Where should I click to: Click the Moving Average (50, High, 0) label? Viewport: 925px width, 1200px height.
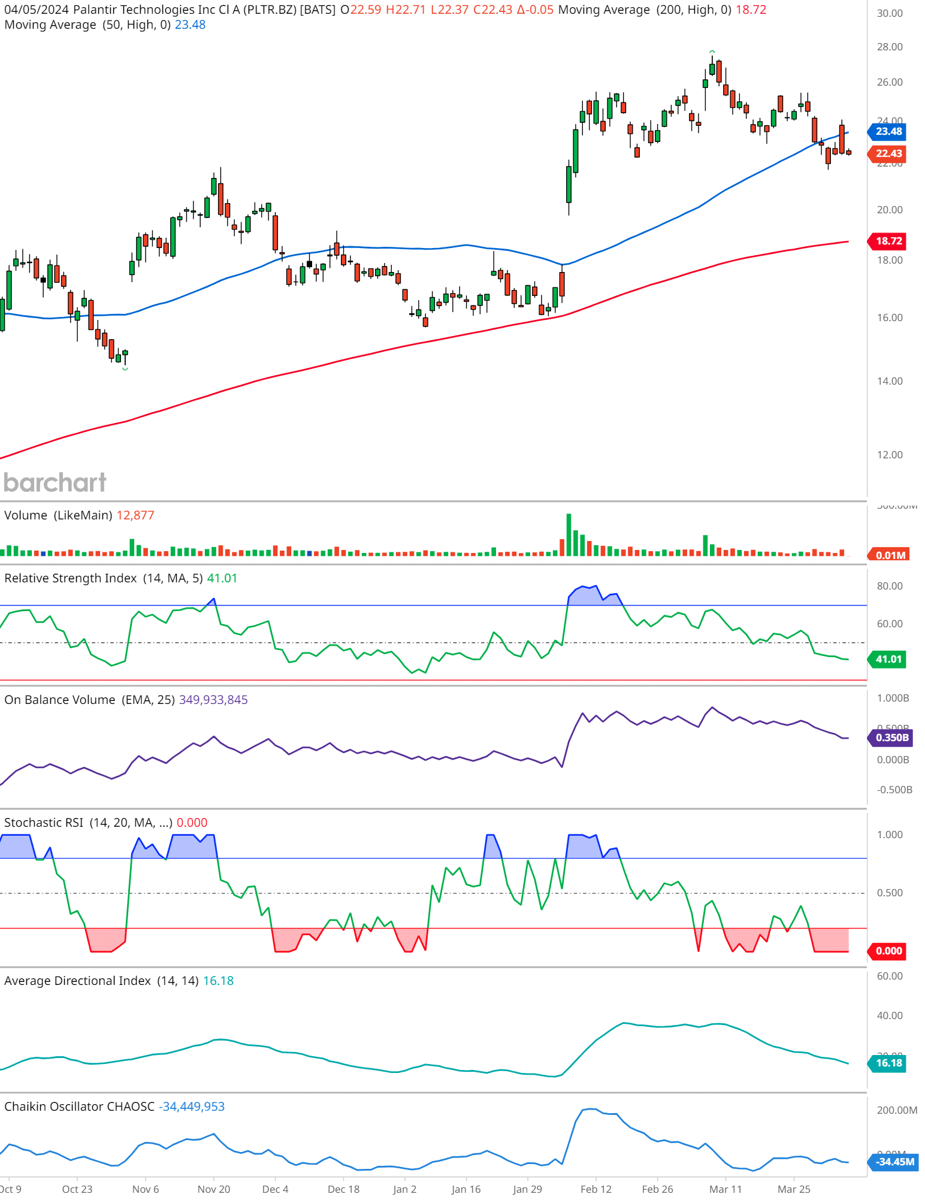point(87,25)
